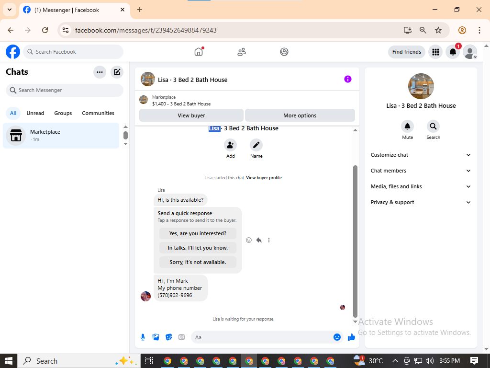This screenshot has width=490, height=368.
Task: Open the Groups circle icon in navigation
Action: coord(284,52)
